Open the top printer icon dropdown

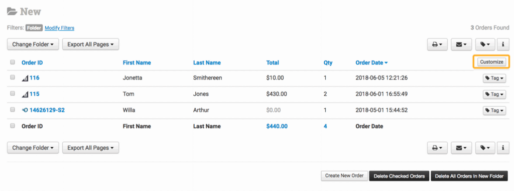pos(437,44)
